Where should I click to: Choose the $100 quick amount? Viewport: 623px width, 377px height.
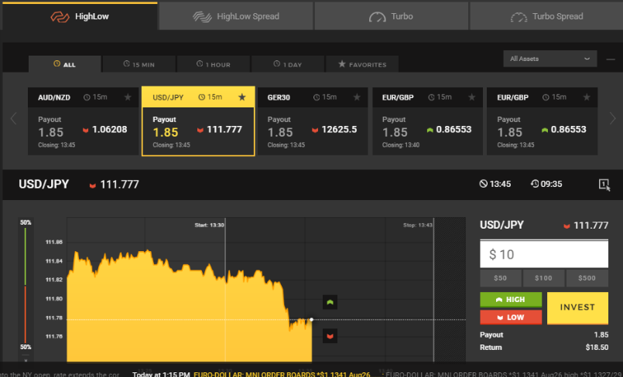click(543, 278)
